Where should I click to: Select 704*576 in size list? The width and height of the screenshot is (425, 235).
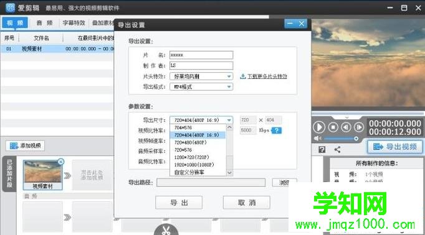click(x=198, y=127)
